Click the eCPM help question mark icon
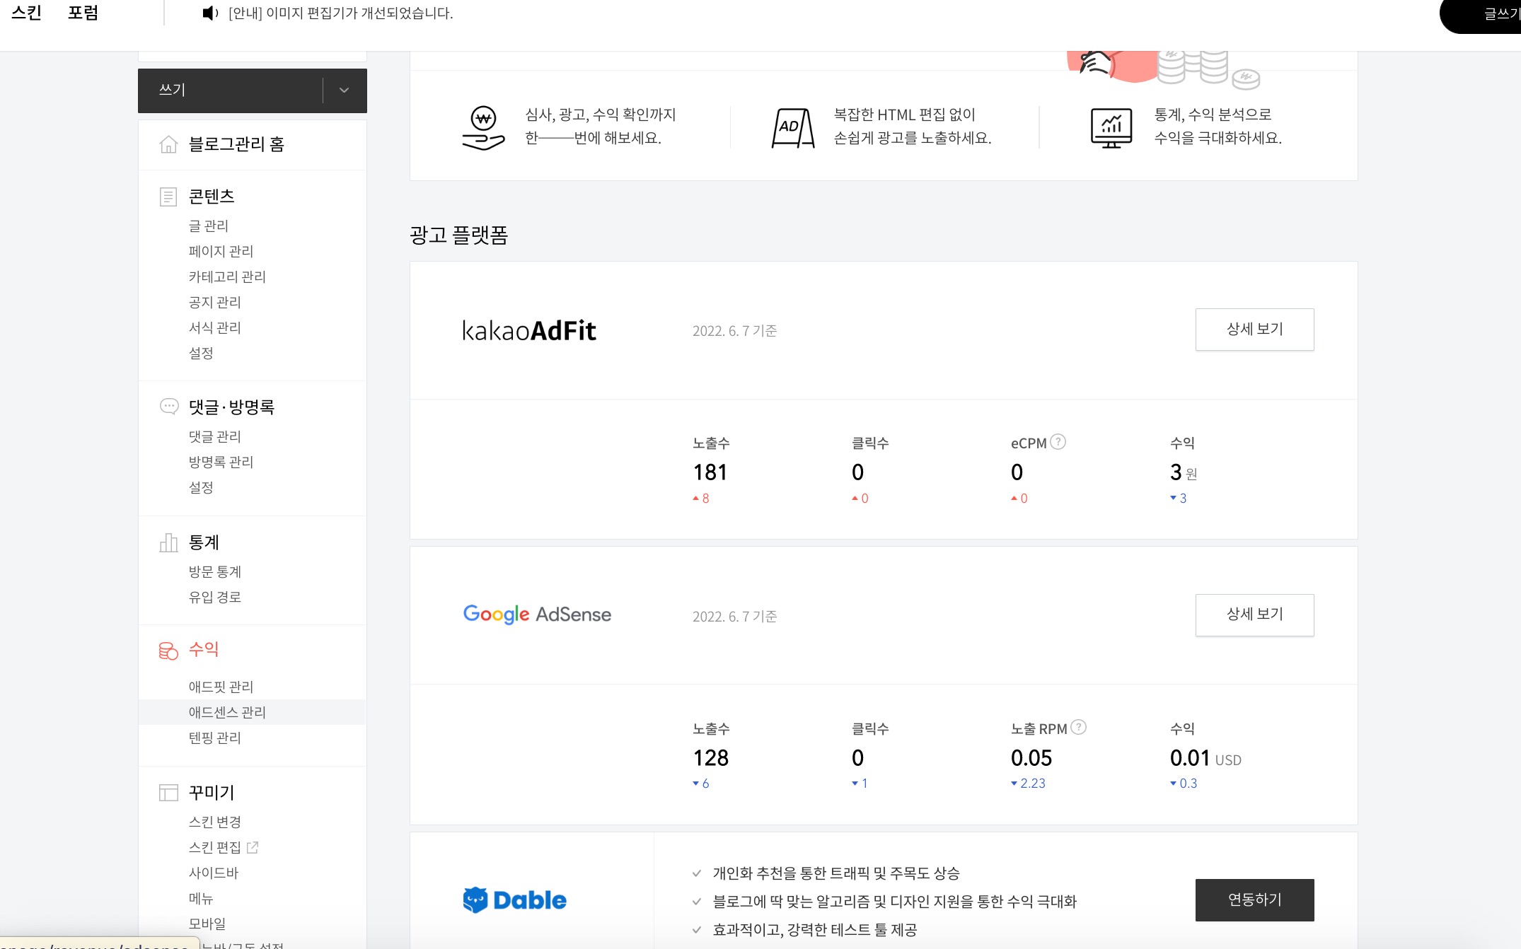The image size is (1521, 949). 1058,442
